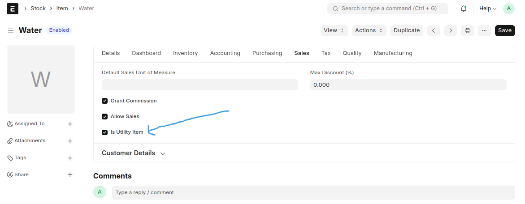This screenshot has height=204, width=525.
Task: Switch to the Manufacturing tab
Action: 393,53
